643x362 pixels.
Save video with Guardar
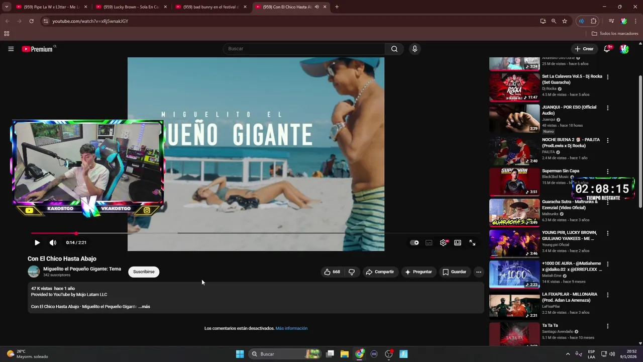(x=454, y=271)
